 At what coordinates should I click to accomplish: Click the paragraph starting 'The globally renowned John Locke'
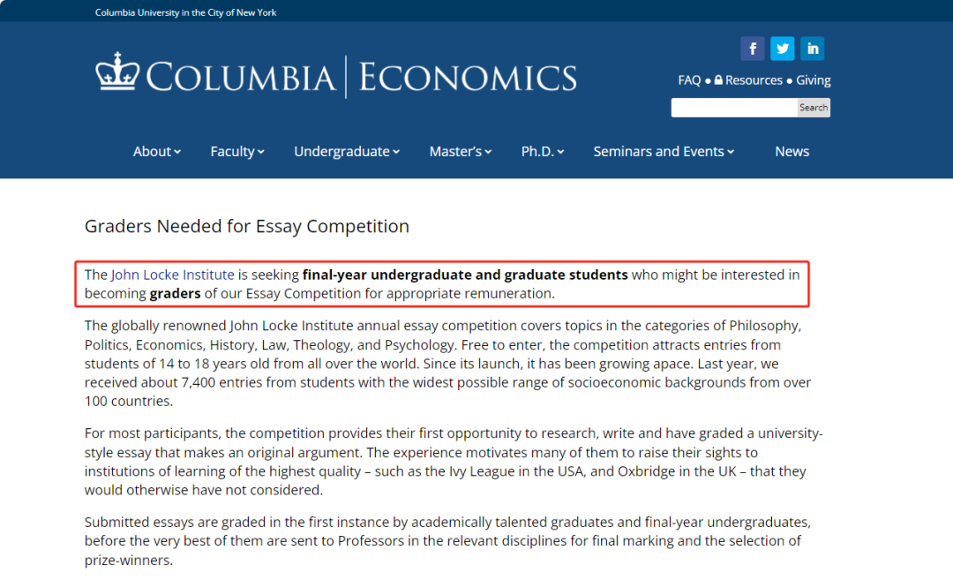pos(448,363)
